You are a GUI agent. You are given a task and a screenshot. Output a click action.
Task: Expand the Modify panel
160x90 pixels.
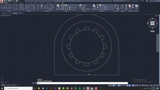coord(29,11)
